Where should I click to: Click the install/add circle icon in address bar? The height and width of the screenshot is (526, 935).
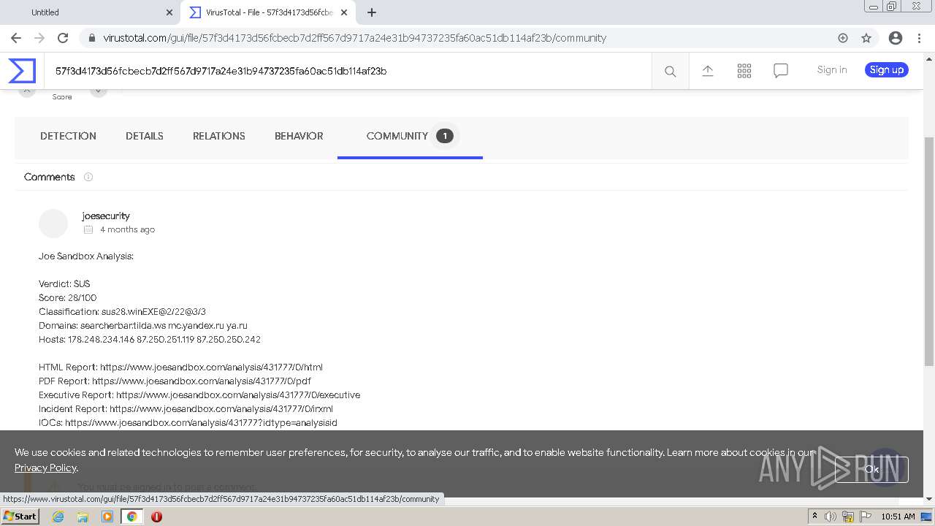click(x=843, y=38)
